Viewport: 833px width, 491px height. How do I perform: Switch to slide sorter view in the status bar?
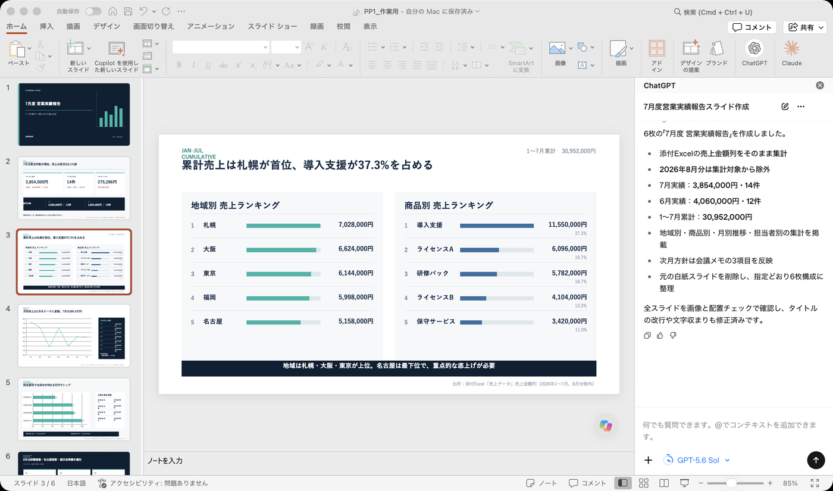tap(643, 483)
